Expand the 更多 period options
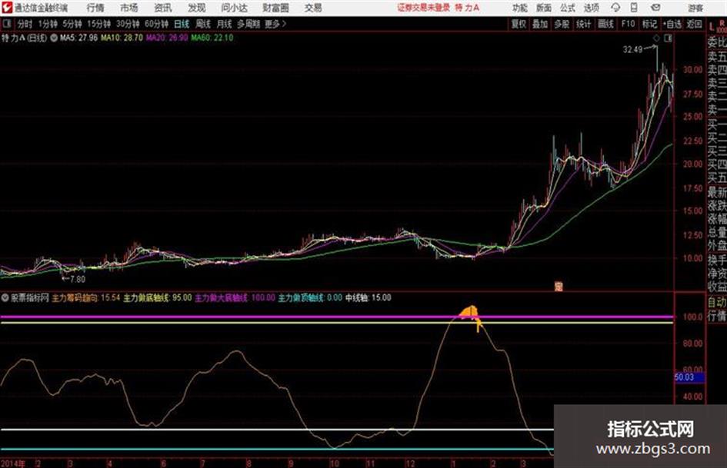Image resolution: width=727 pixels, height=468 pixels. [275, 24]
